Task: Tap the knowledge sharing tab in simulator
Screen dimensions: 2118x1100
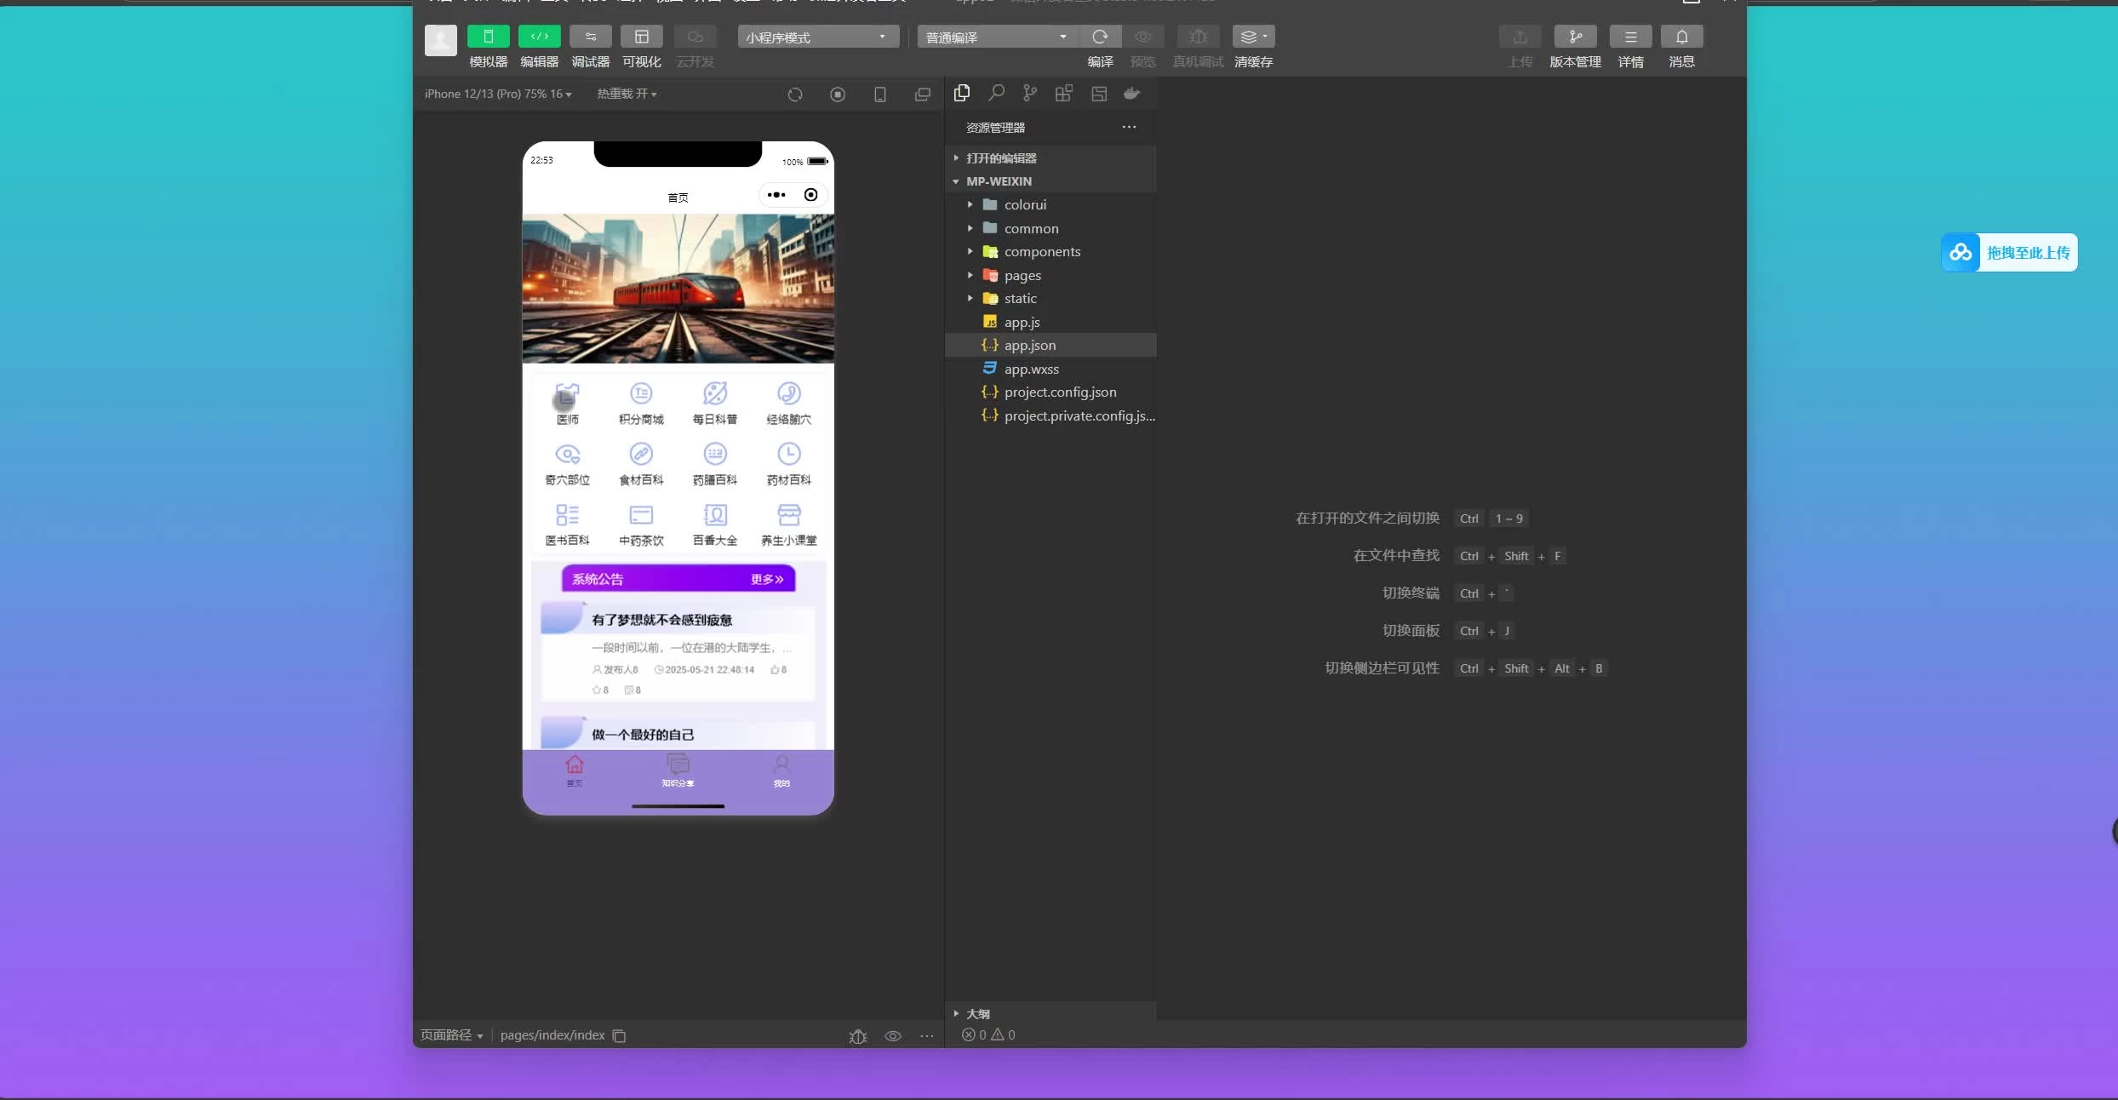Action: (678, 770)
